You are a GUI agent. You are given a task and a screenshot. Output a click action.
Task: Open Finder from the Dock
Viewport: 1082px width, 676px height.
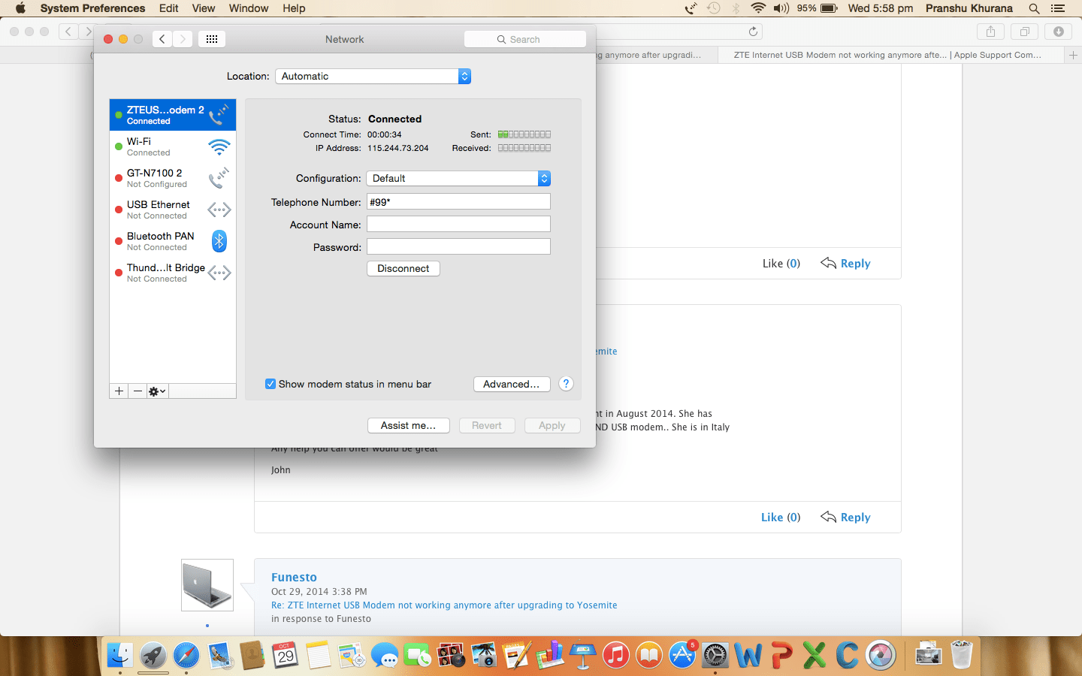tap(119, 655)
